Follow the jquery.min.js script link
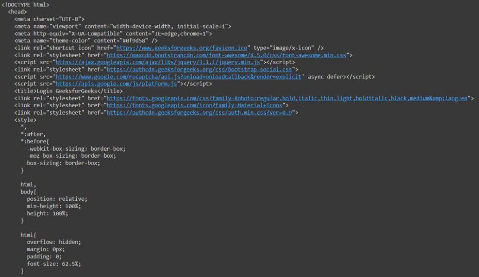Viewport: 479px width, 277px height. coord(159,62)
